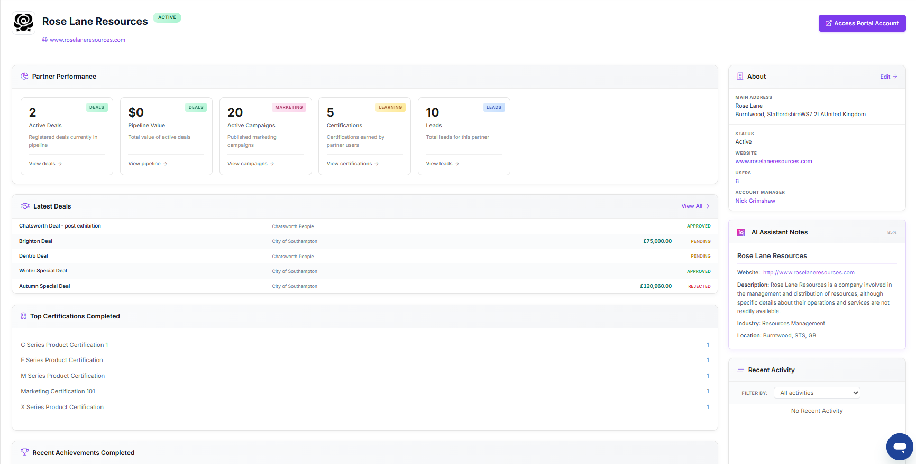Click the AI Assistant Notes pink icon

(x=741, y=232)
